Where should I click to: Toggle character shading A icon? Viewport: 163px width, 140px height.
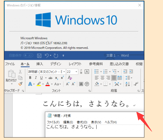point(81,84)
